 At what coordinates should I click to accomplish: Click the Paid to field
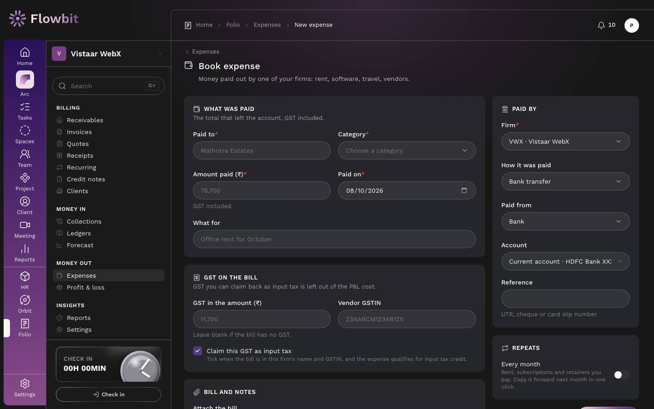[262, 150]
